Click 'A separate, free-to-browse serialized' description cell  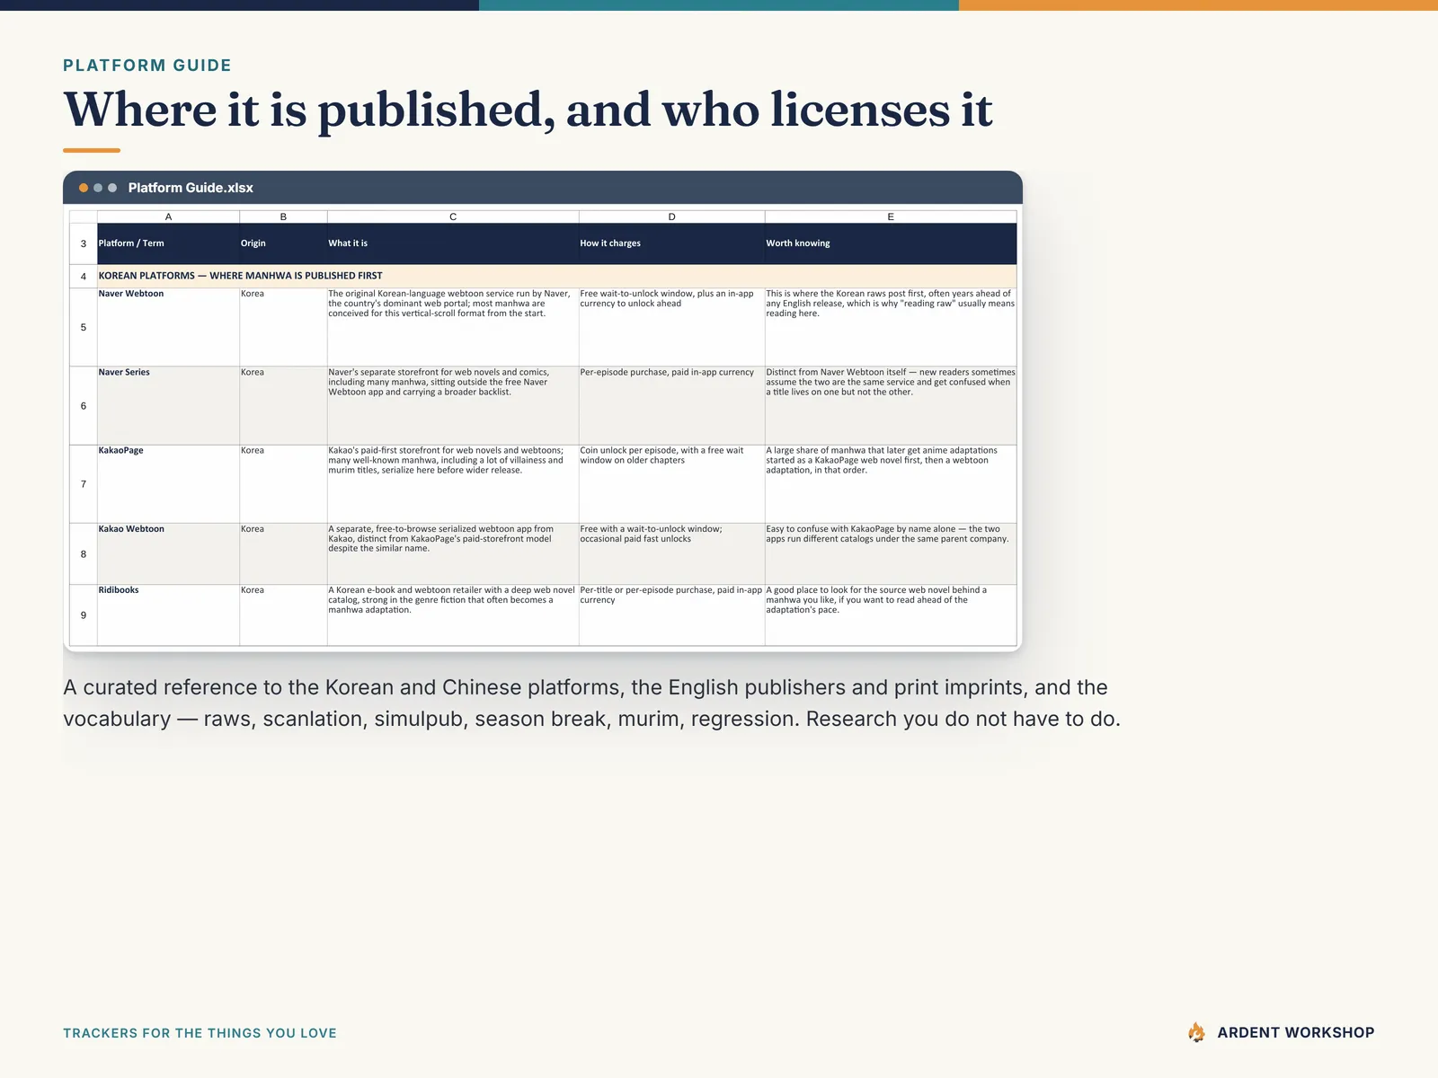[x=453, y=554]
